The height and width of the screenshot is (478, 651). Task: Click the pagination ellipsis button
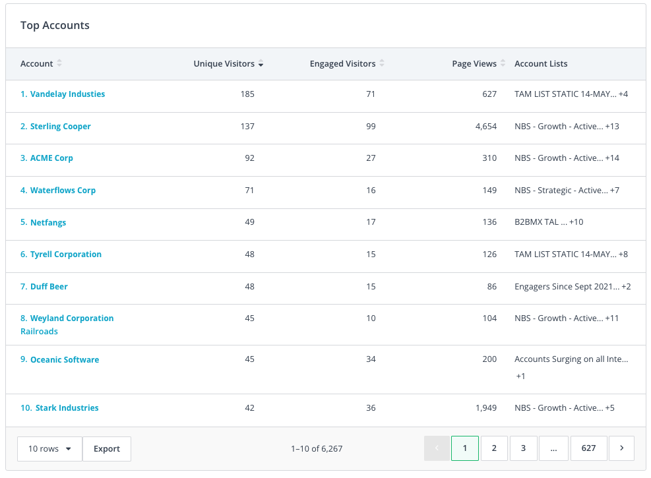pyautogui.click(x=553, y=448)
